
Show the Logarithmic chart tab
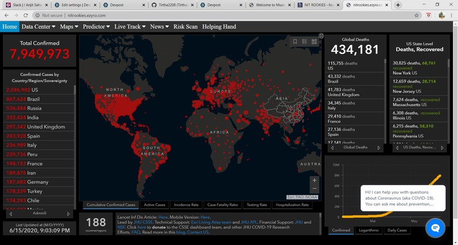click(x=369, y=230)
